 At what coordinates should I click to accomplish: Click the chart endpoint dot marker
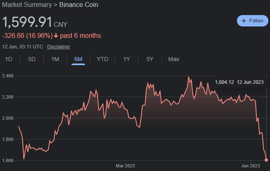pyautogui.click(x=266, y=160)
